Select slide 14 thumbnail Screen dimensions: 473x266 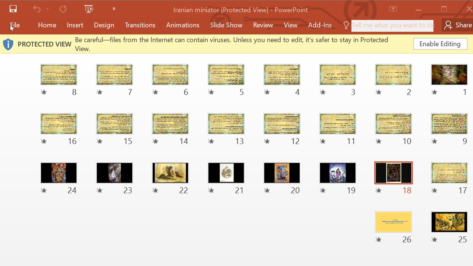[170, 124]
